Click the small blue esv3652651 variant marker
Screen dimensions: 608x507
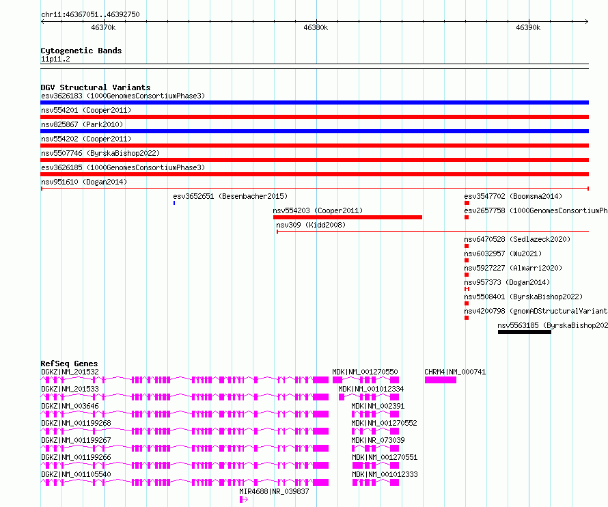[x=174, y=203]
